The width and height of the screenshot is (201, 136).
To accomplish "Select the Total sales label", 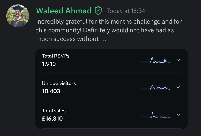I will pyautogui.click(x=54, y=111).
